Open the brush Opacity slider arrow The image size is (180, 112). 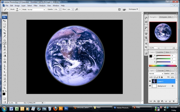pos(60,10)
